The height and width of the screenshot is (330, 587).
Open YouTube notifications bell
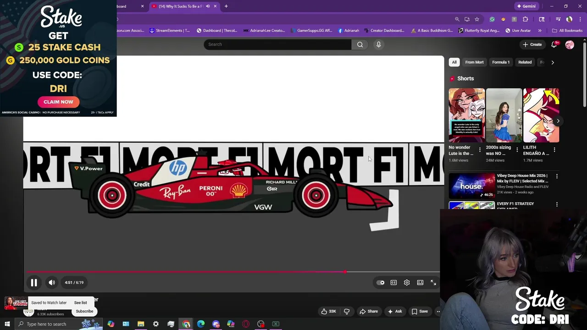pyautogui.click(x=554, y=44)
